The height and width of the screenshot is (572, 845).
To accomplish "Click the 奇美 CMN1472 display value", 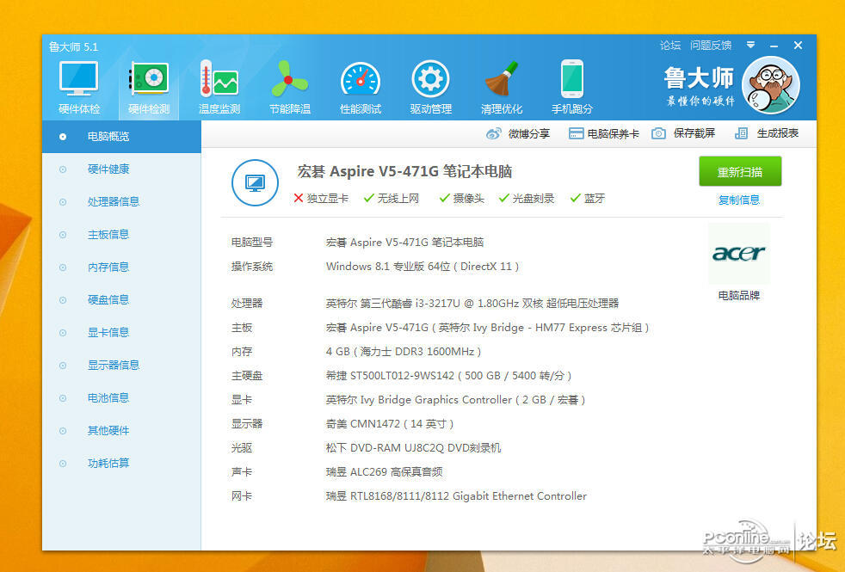I will pyautogui.click(x=390, y=424).
